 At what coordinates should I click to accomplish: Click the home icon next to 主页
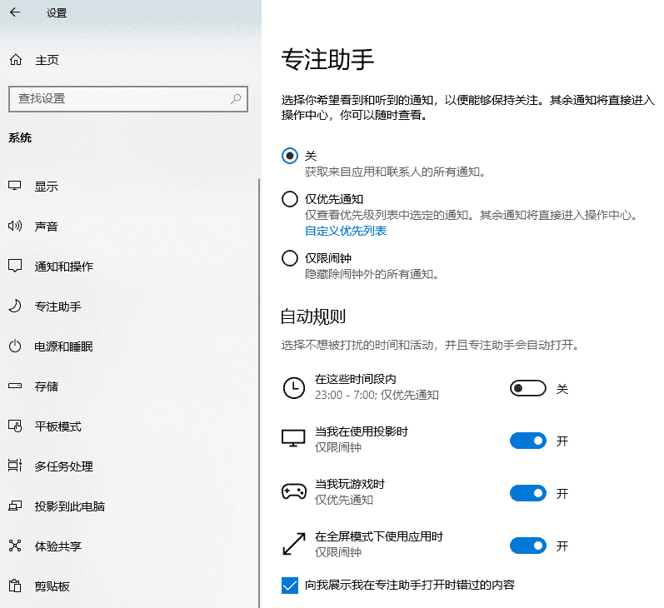(x=15, y=60)
